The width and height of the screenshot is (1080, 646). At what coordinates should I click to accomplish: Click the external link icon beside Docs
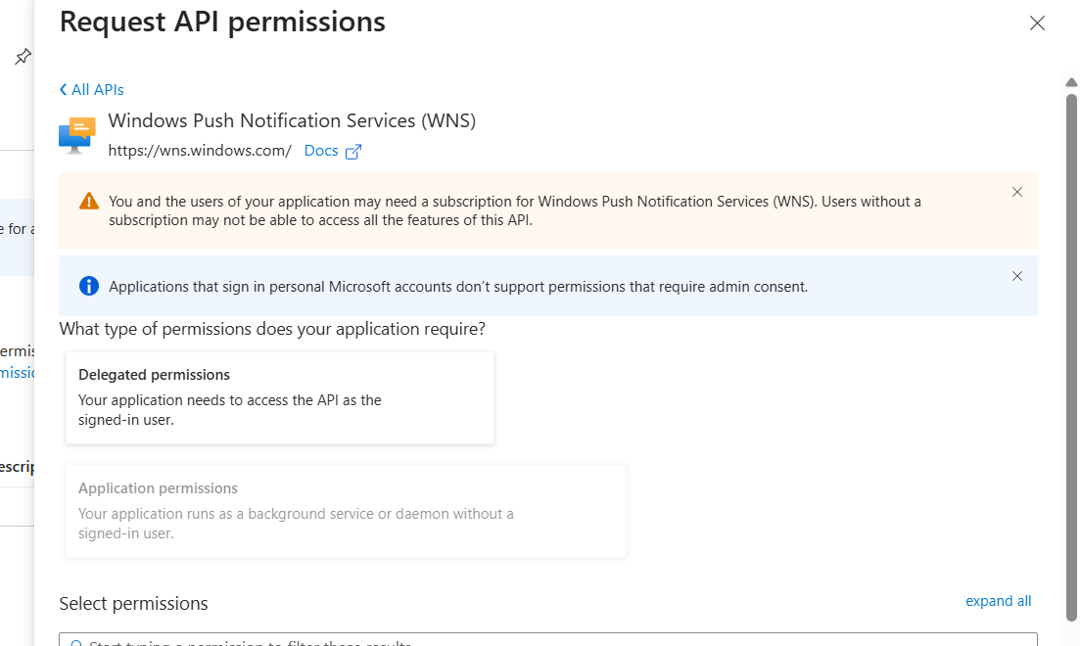pyautogui.click(x=353, y=152)
